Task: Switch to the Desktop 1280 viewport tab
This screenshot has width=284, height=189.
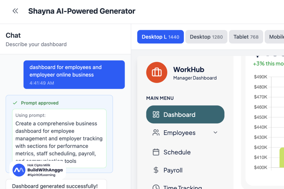Action: click(x=206, y=37)
